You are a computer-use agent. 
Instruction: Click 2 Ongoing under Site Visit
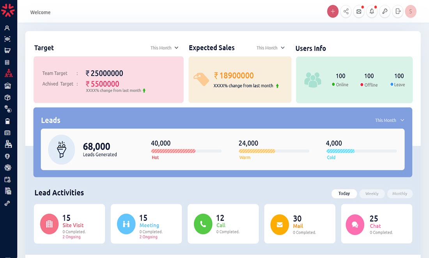tap(71, 237)
